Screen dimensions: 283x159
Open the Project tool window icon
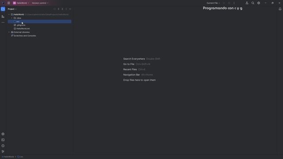(x=3, y=9)
